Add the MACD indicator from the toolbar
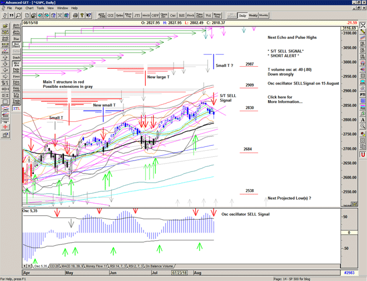367x281 pixels. pyautogui.click(x=145, y=16)
